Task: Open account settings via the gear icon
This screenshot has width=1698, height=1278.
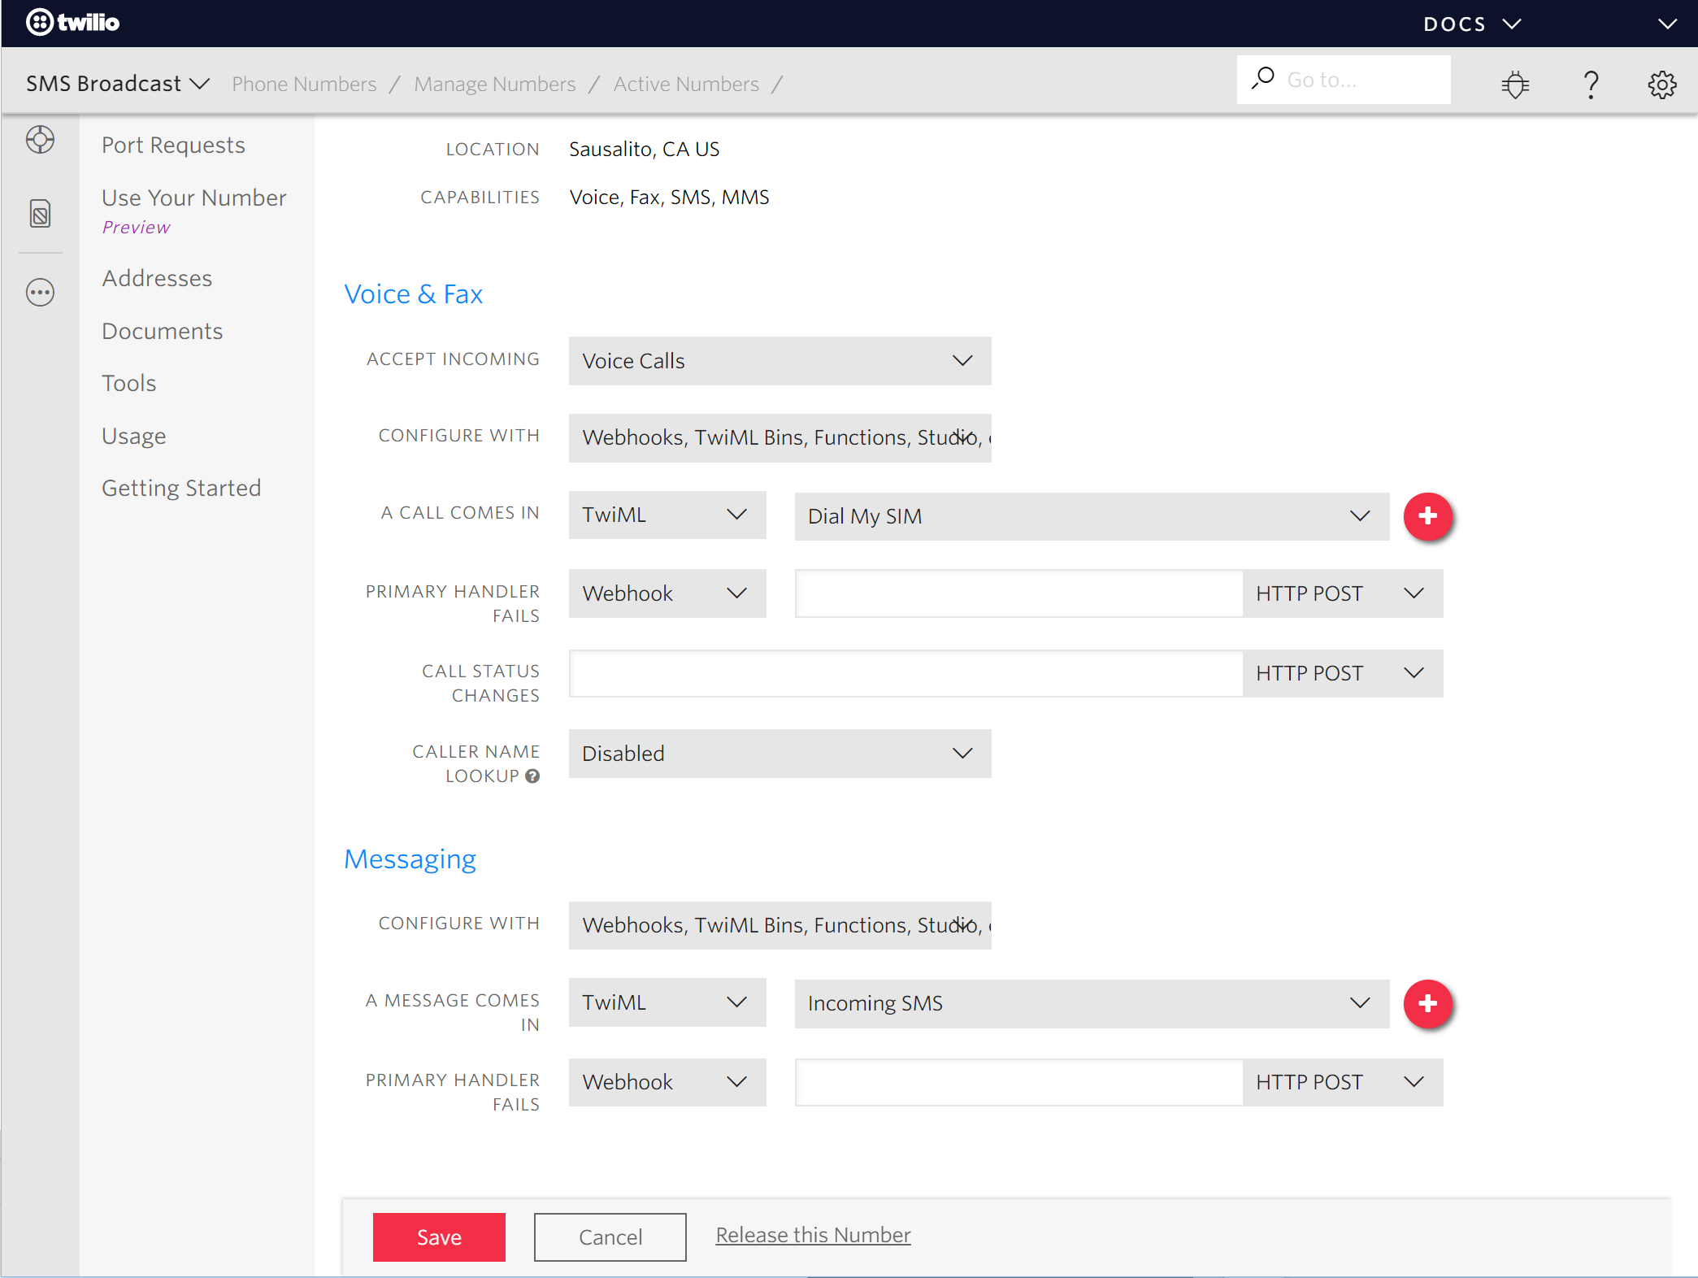Action: [1661, 84]
